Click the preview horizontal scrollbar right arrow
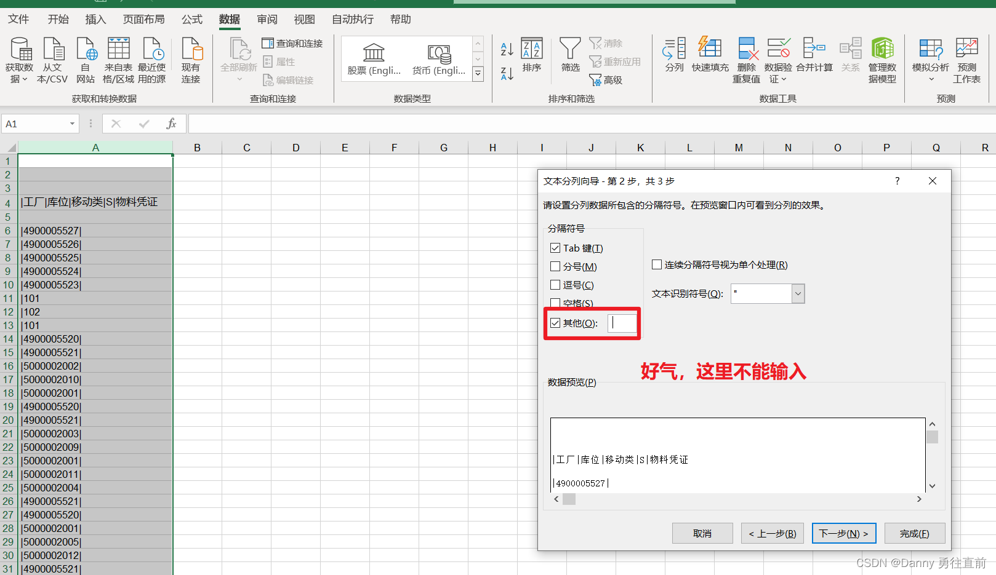 click(x=919, y=499)
